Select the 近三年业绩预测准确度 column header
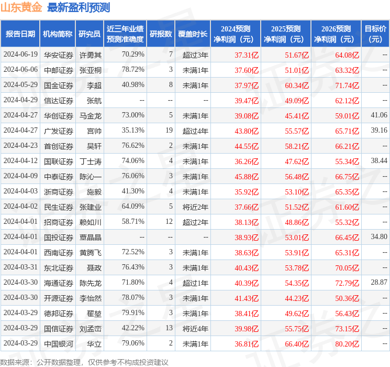The width and height of the screenshot is (390, 367). click(x=125, y=34)
